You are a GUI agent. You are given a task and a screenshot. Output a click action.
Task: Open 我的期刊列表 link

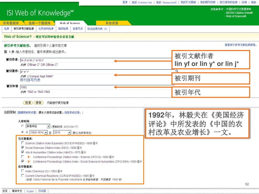(208, 2)
